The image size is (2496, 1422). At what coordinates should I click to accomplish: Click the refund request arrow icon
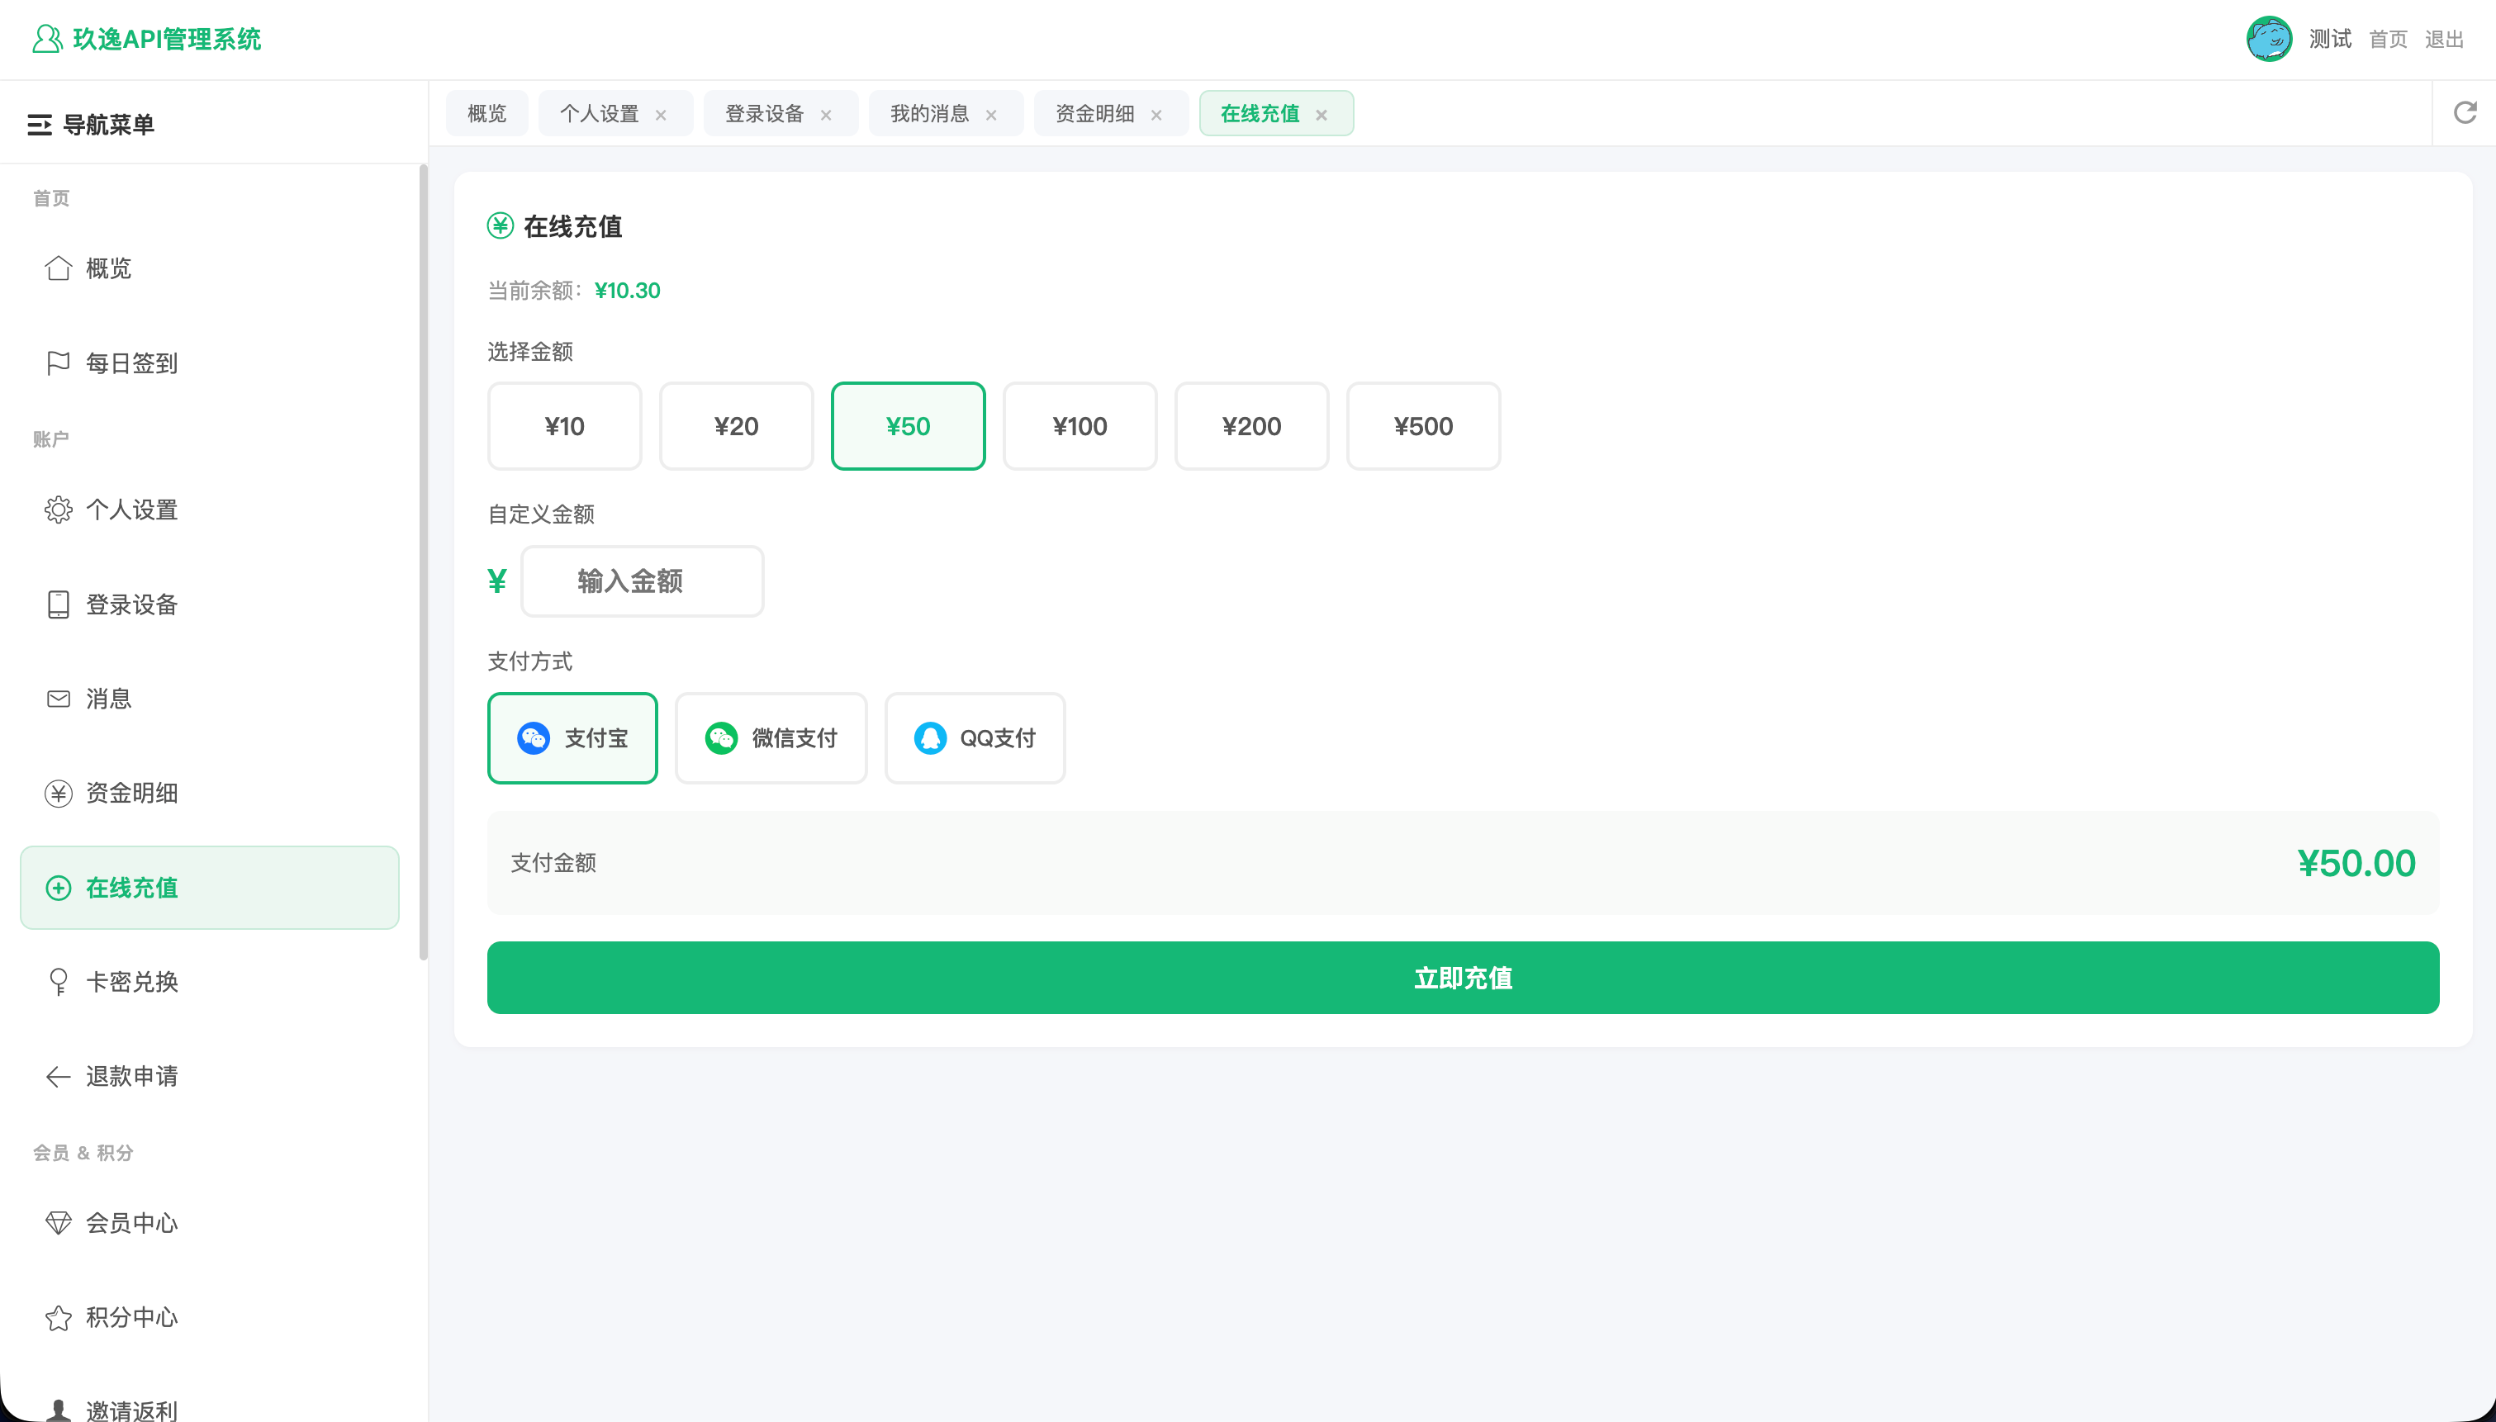click(59, 1076)
